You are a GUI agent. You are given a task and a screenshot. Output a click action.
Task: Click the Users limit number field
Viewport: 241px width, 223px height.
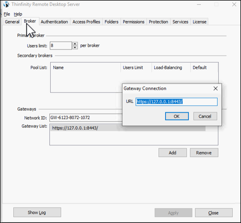(61, 46)
